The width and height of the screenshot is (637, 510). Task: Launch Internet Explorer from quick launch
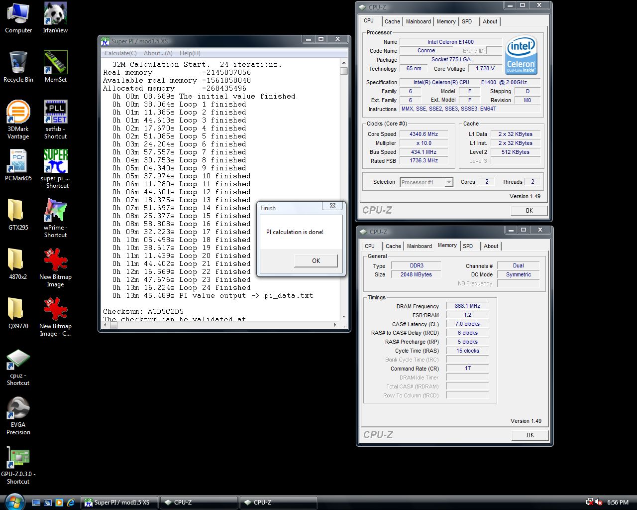(x=71, y=503)
